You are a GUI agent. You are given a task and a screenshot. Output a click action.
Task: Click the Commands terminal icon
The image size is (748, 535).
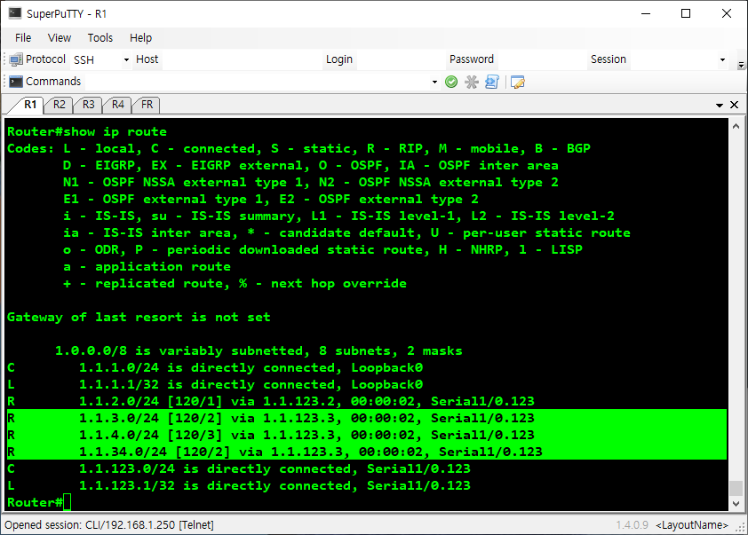16,82
